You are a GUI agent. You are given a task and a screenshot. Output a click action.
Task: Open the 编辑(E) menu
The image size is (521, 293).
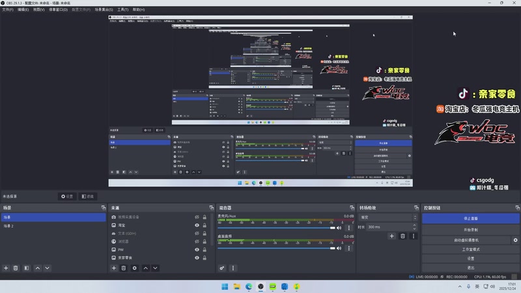pos(23,10)
